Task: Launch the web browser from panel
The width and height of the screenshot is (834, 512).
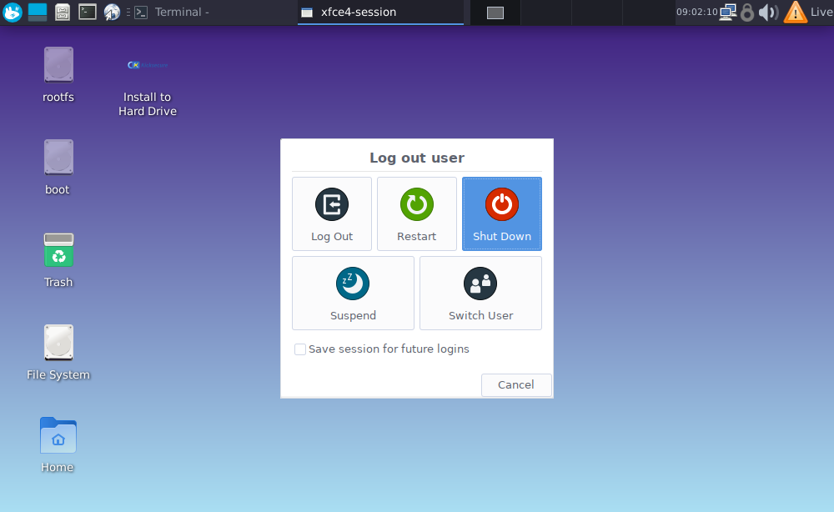Action: (112, 12)
